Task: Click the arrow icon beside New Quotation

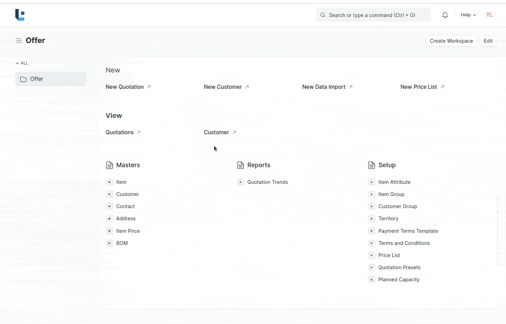Action: tap(149, 87)
